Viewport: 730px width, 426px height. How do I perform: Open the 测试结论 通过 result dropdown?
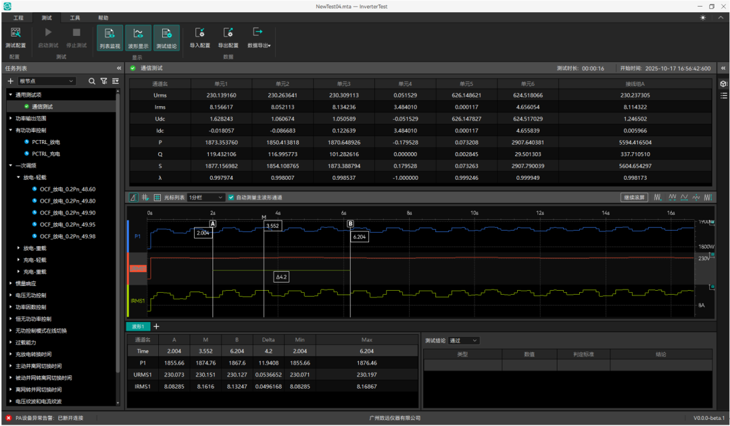(x=464, y=341)
